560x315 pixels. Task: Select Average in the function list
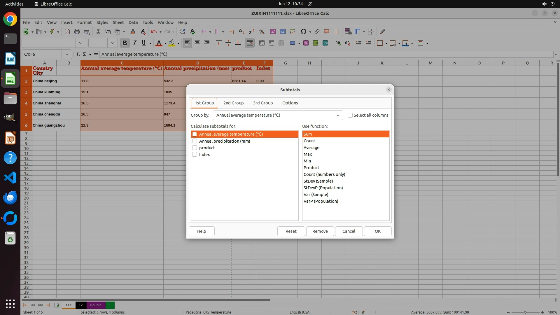[311, 148]
